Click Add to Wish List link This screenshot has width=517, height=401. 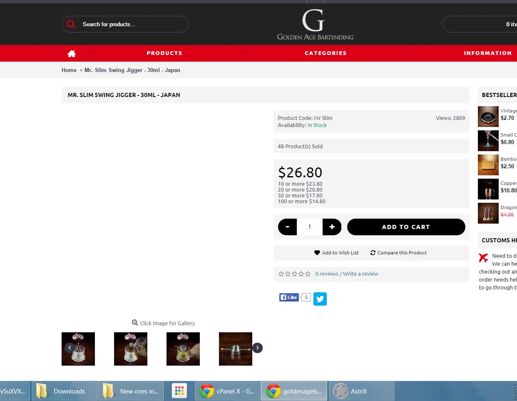point(340,253)
